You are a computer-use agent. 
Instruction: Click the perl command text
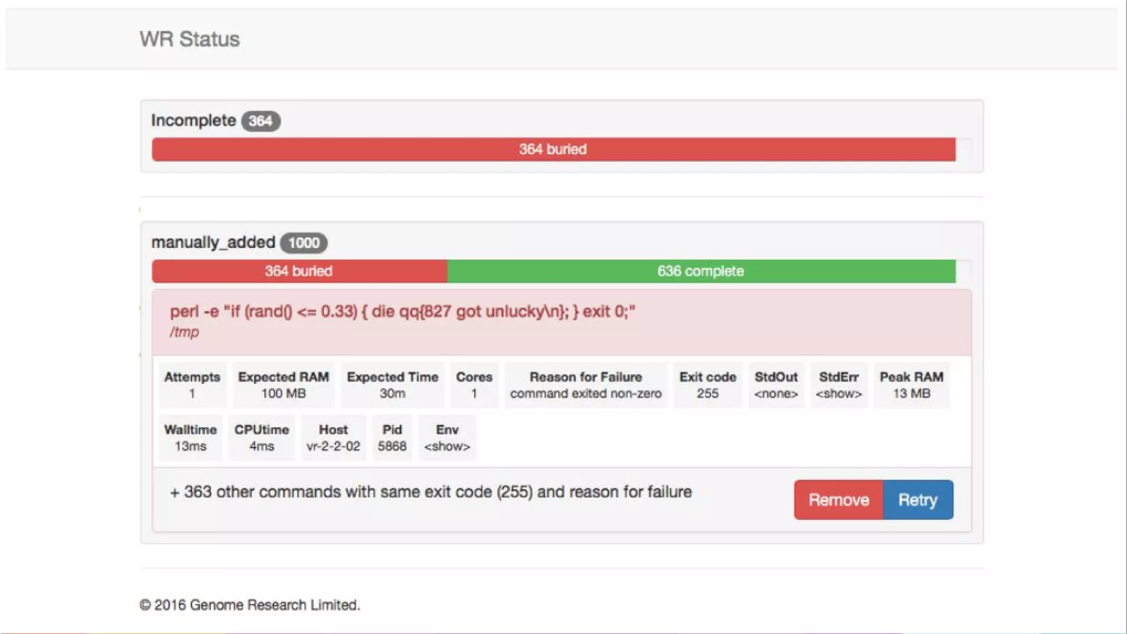tap(402, 311)
